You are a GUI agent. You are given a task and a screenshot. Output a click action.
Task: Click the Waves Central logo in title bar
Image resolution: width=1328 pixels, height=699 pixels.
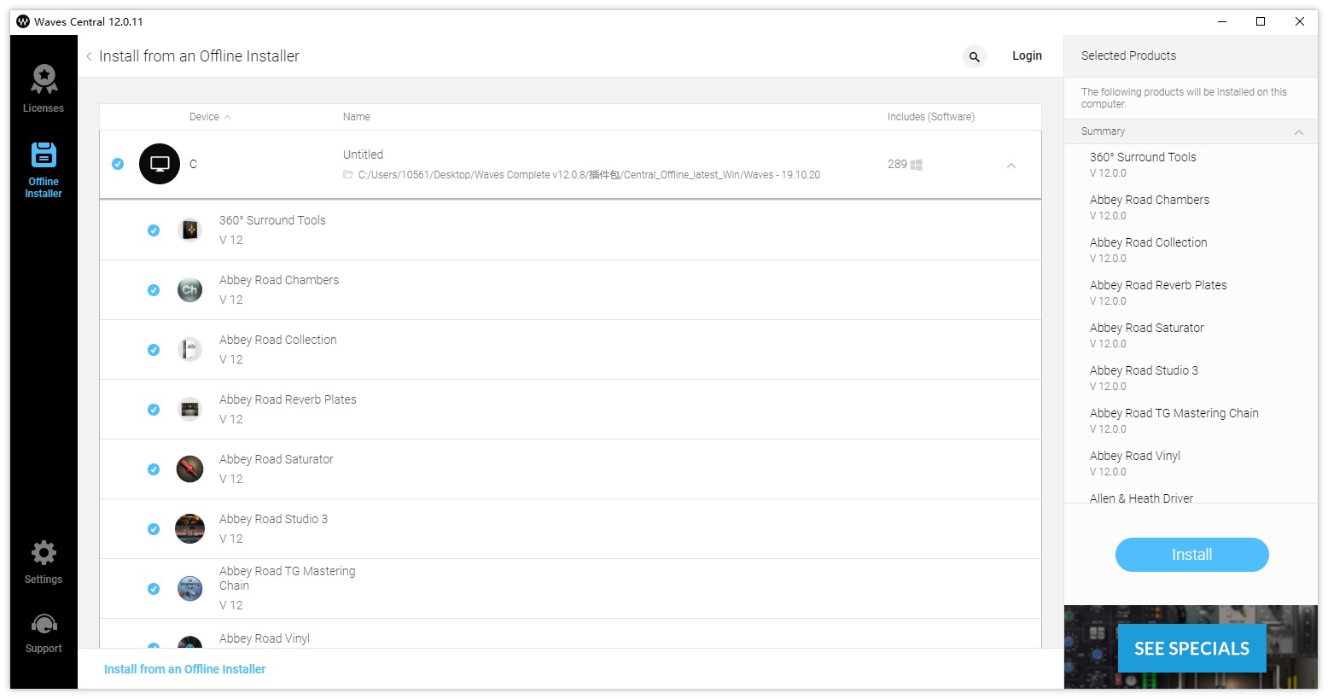(x=23, y=21)
